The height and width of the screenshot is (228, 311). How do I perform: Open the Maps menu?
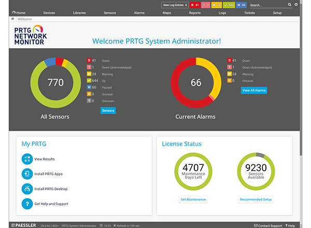coord(166,12)
